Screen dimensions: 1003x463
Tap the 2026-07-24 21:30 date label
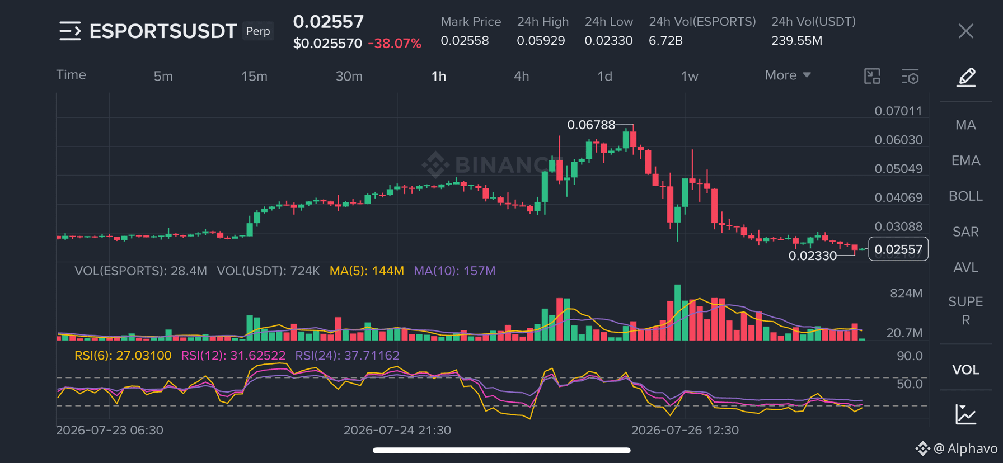coord(397,430)
